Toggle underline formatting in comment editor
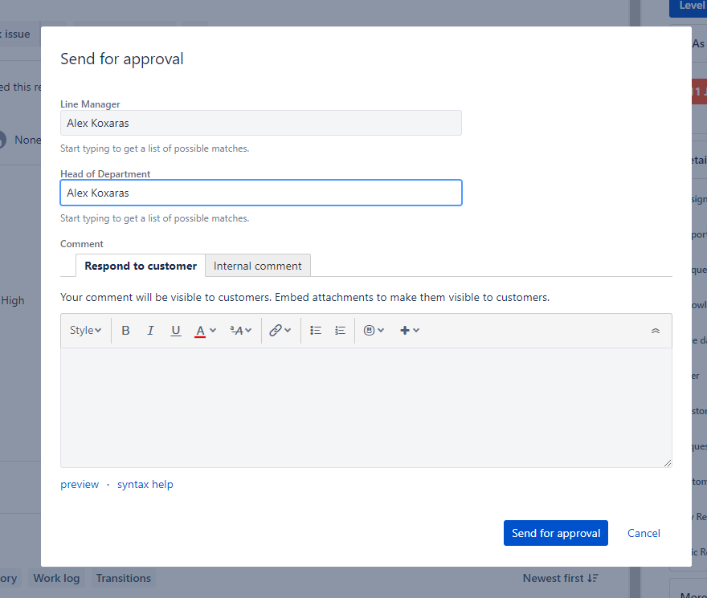The width and height of the screenshot is (707, 598). tap(175, 331)
